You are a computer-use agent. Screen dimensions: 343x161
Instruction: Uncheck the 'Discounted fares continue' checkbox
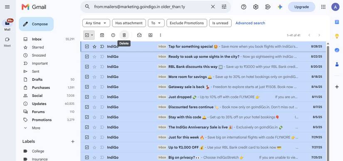pos(87,107)
